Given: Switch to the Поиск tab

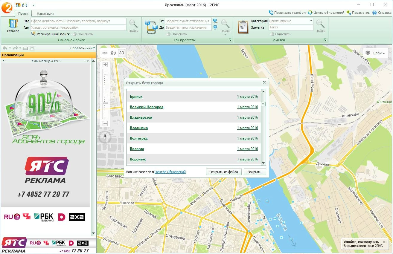Looking at the screenshot, I should tap(23, 13).
